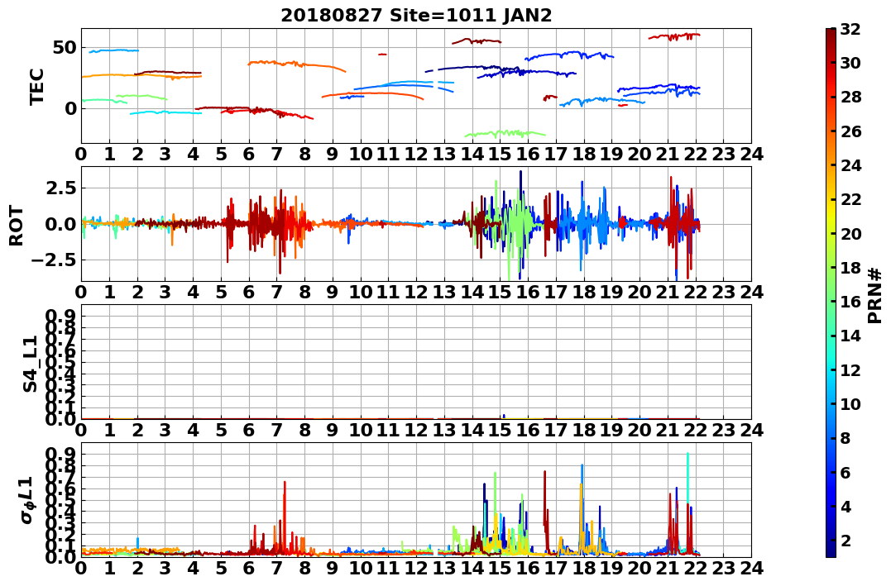This screenshot has width=891, height=586.
Task: Click the plot title '20180827 Site=1011 JAN2'
Action: (416, 16)
